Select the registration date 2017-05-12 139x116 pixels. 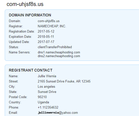46,31
